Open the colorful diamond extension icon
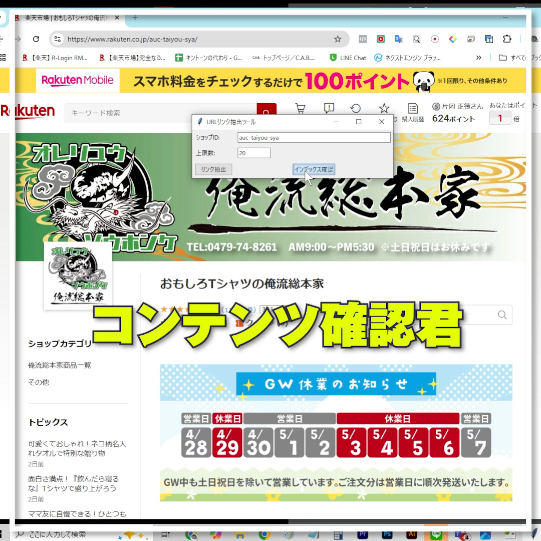The height and width of the screenshot is (541, 541). (453, 39)
